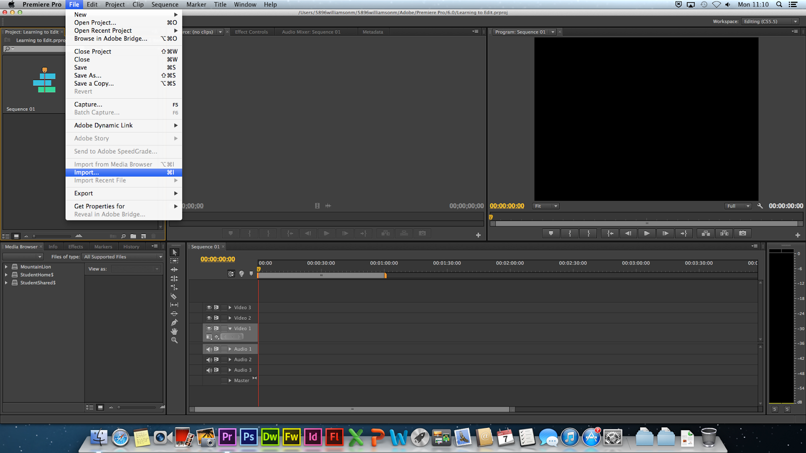Expand the StudentHome$ drive
806x453 pixels.
pos(6,275)
